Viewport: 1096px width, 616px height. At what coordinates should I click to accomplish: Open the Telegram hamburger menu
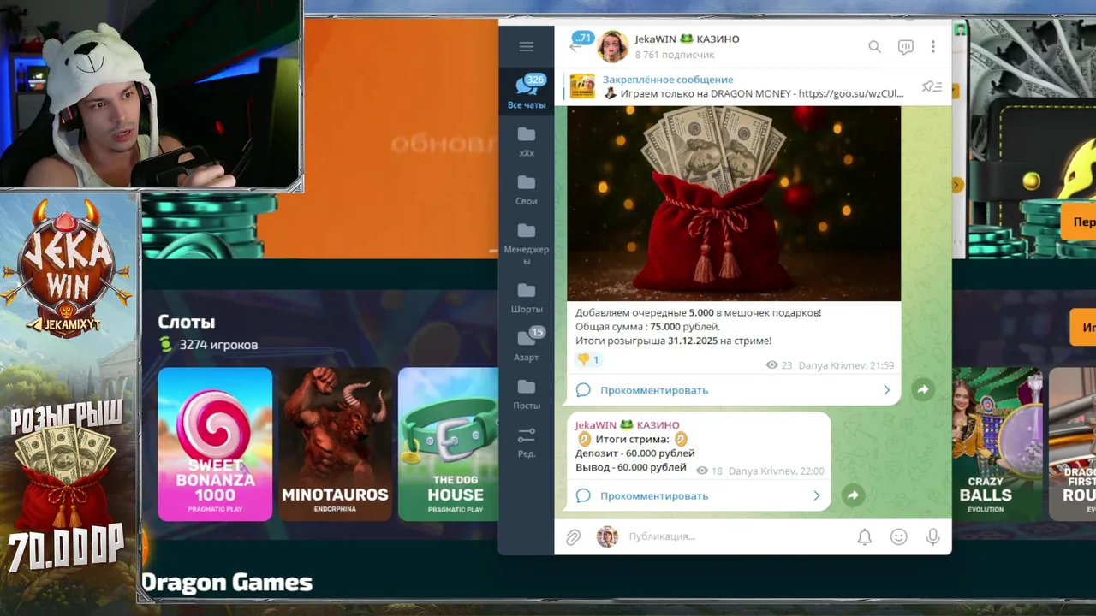[x=527, y=47]
